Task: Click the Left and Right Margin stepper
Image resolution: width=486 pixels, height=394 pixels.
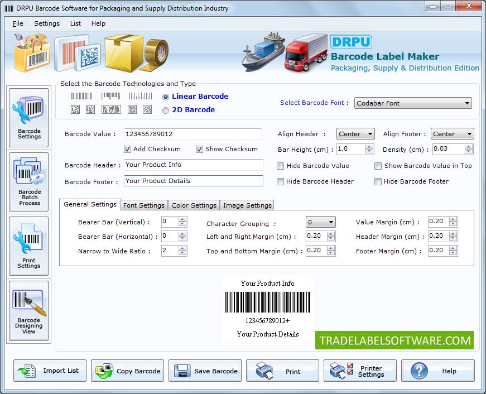Action: [331, 236]
